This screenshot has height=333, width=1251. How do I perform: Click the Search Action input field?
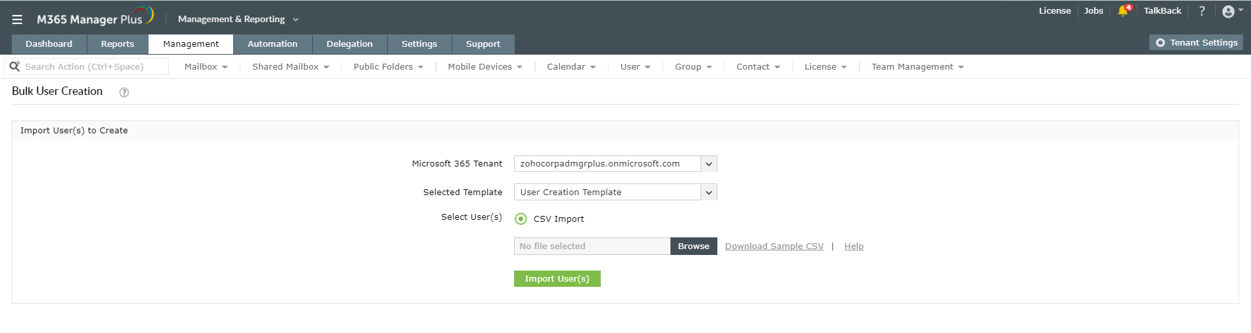(x=91, y=67)
